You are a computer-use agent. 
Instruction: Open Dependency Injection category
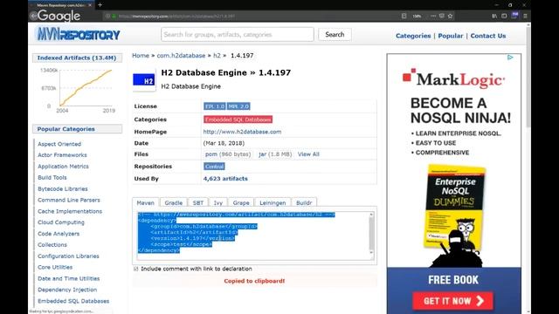point(67,290)
